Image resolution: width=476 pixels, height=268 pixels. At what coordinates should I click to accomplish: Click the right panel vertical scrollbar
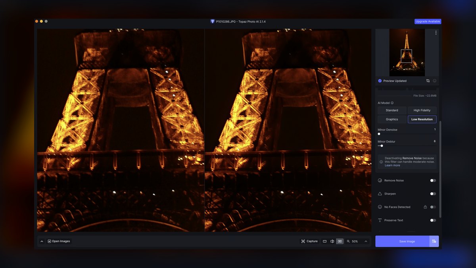[x=440, y=170]
